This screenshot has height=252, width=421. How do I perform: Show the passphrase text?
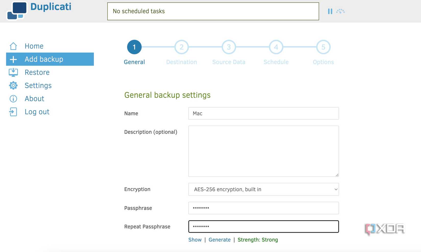click(195, 240)
